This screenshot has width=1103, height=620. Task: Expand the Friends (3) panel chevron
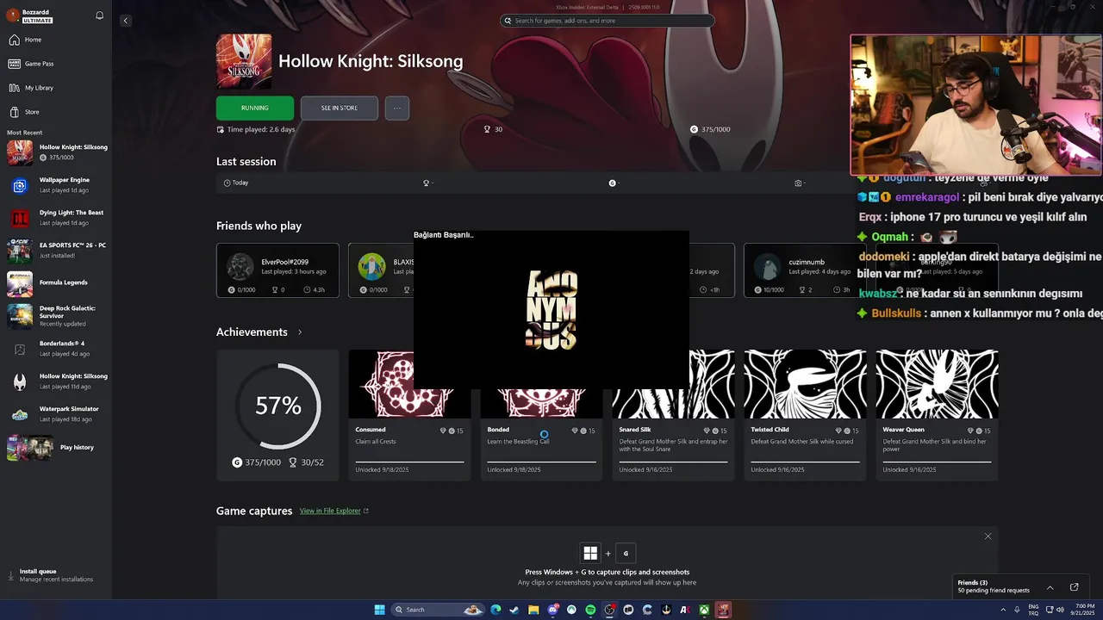click(x=1050, y=587)
